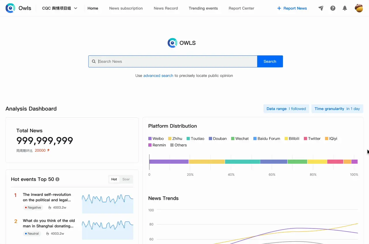The image size is (369, 244).
Task: Open hot event about old man in Shanghai
Action: 49,223
